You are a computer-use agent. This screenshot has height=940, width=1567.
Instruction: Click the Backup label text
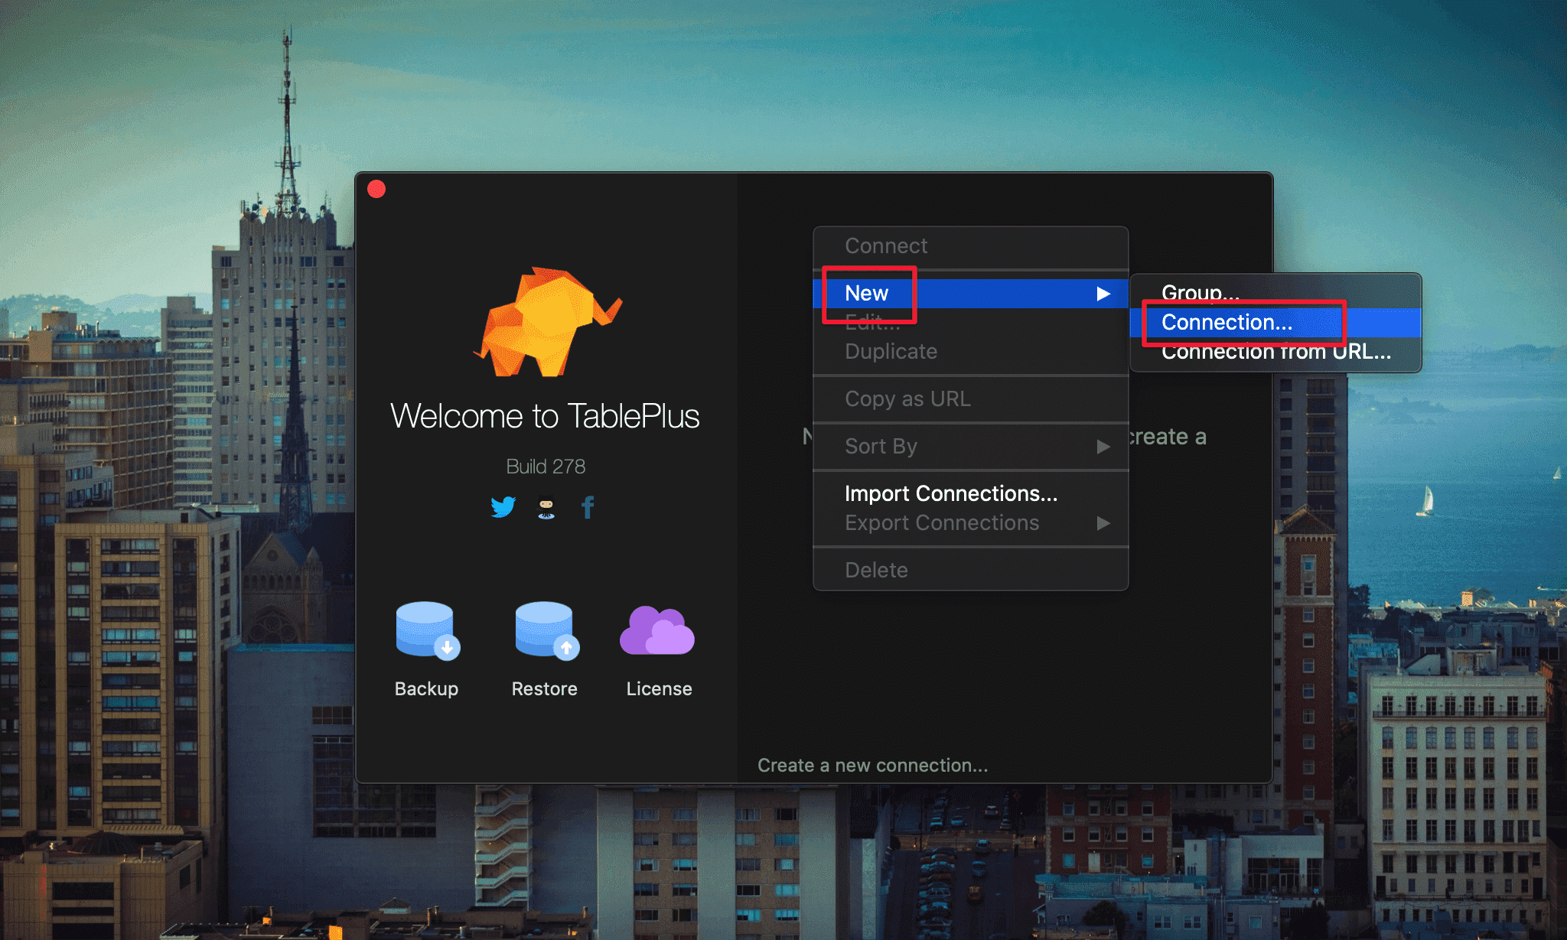point(426,689)
